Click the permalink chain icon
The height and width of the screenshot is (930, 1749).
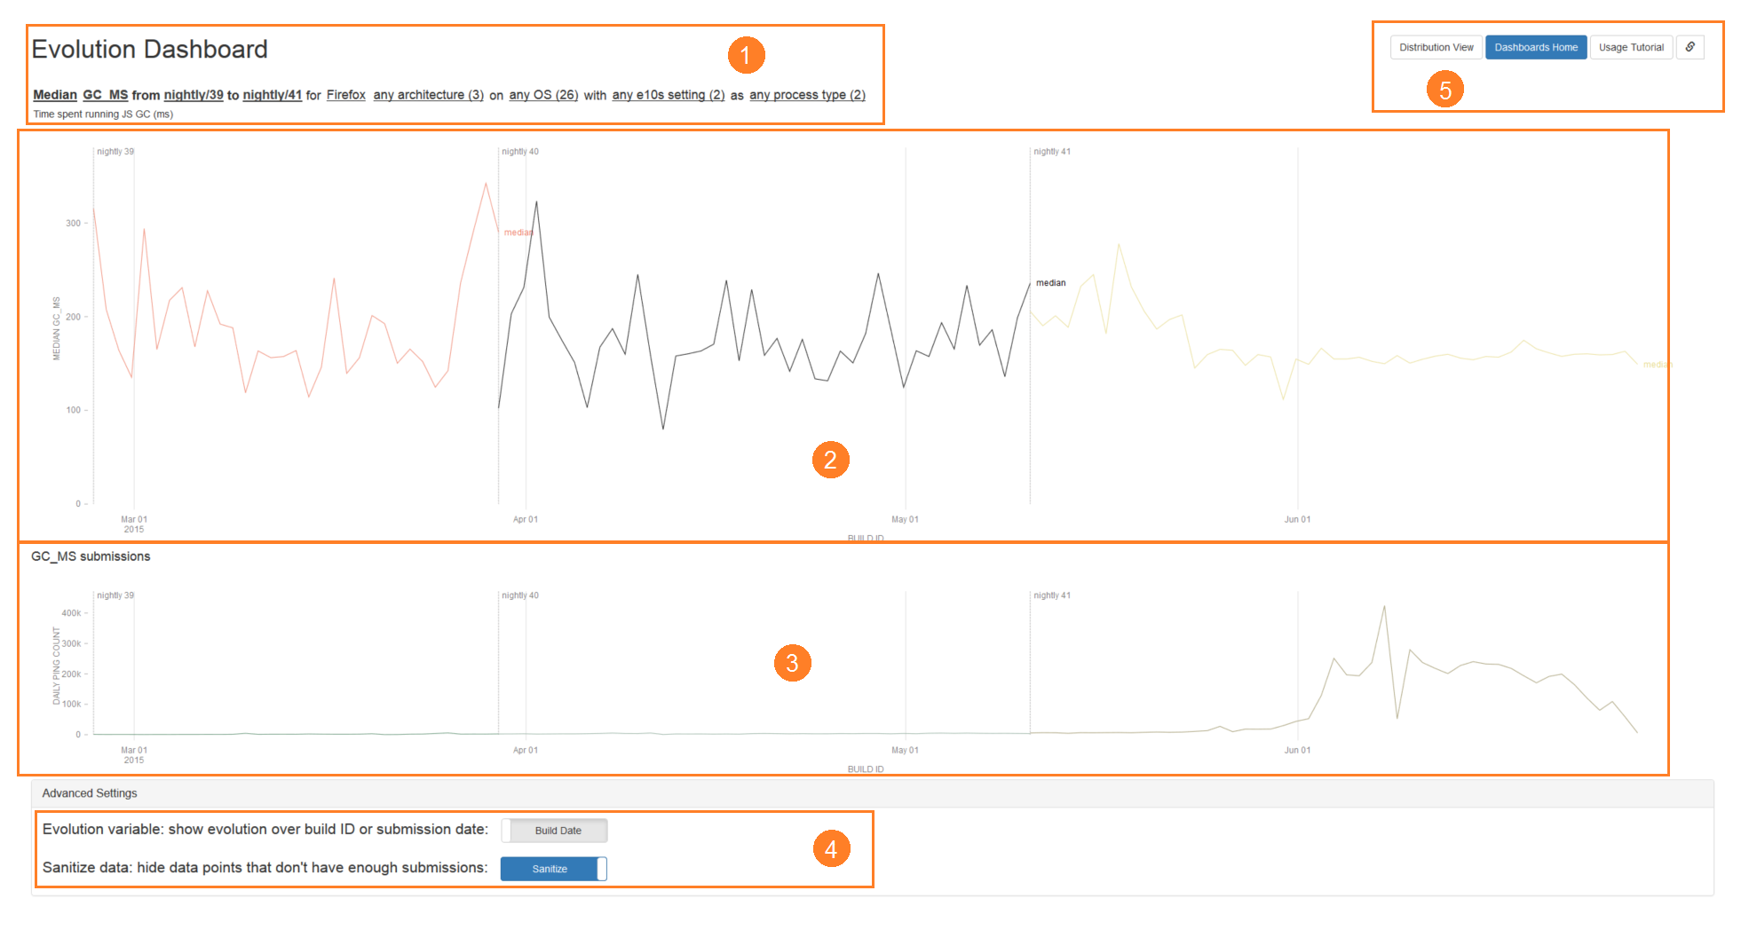1690,47
